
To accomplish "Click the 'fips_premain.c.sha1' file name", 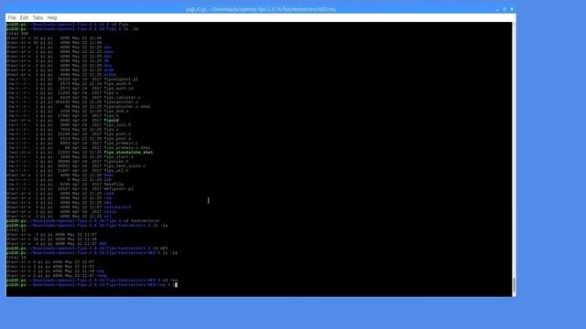I will tap(127, 148).
